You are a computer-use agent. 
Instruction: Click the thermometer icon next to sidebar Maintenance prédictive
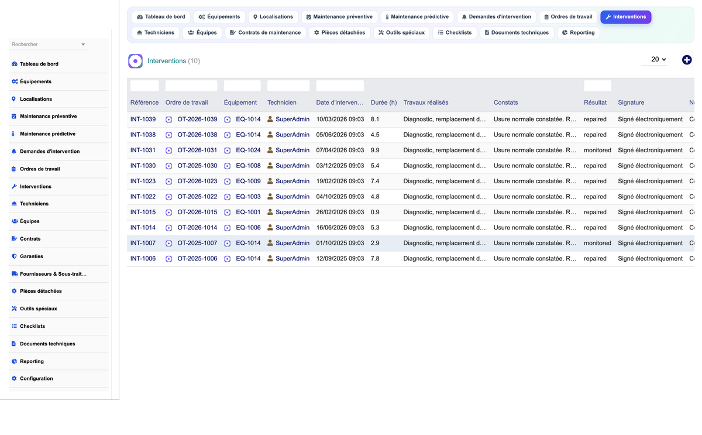[x=14, y=134]
